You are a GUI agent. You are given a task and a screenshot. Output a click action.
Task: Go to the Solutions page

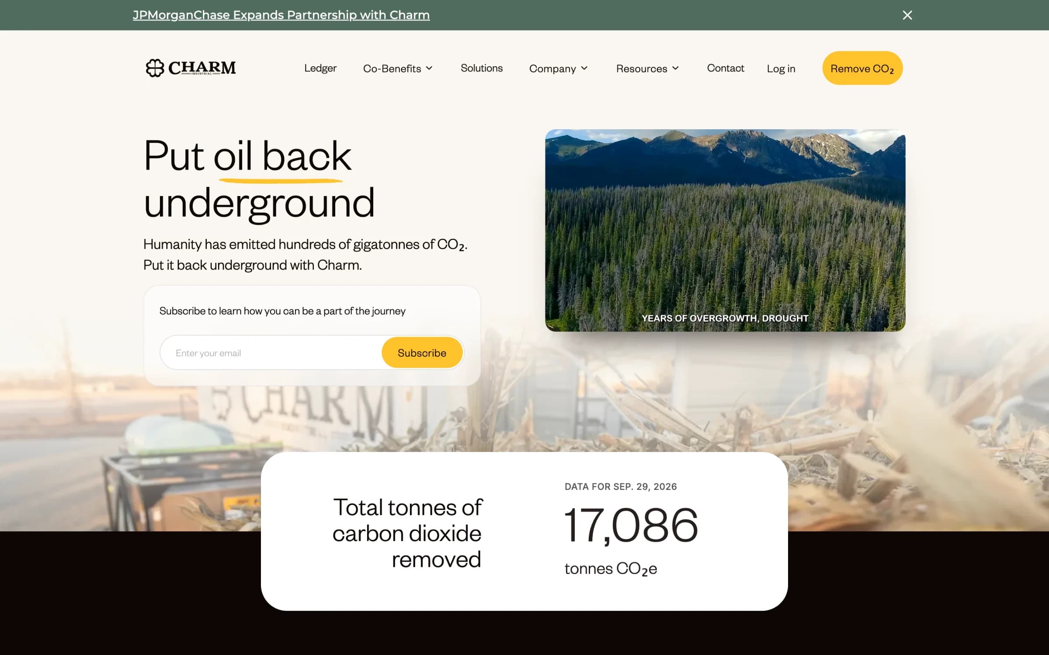tap(482, 68)
